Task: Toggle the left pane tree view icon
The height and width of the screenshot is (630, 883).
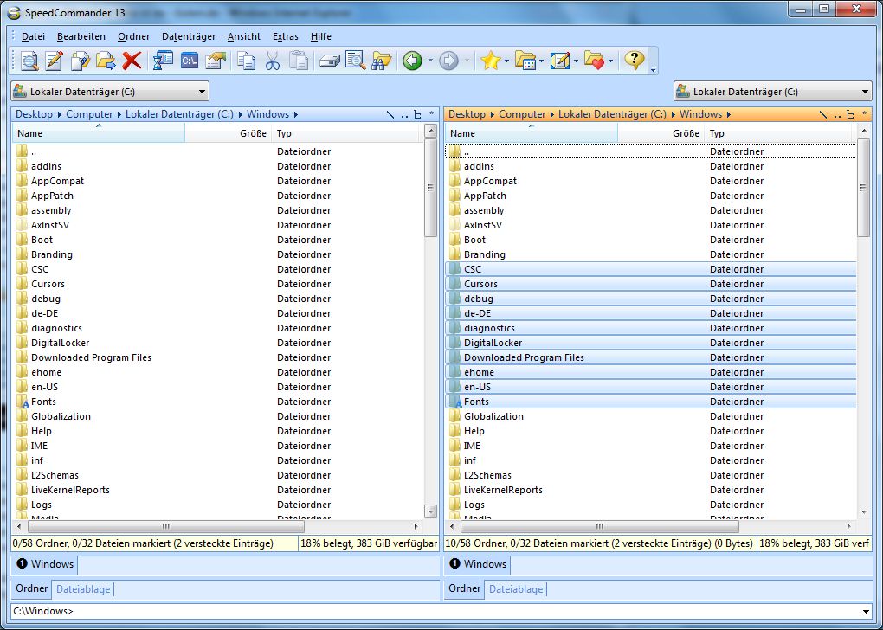Action: [416, 113]
